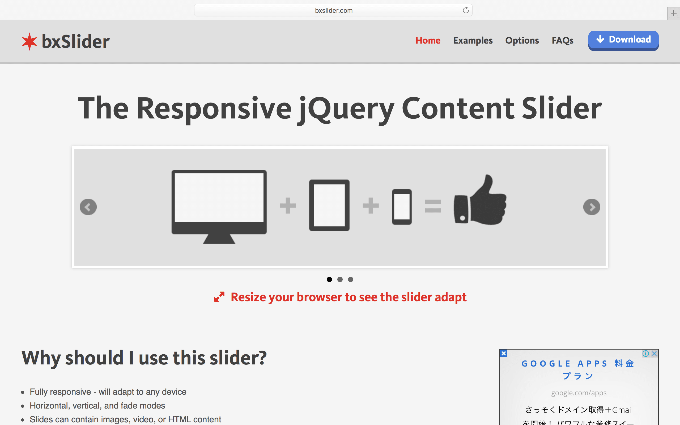Click the previous slide arrow icon
This screenshot has height=425, width=680.
click(88, 207)
